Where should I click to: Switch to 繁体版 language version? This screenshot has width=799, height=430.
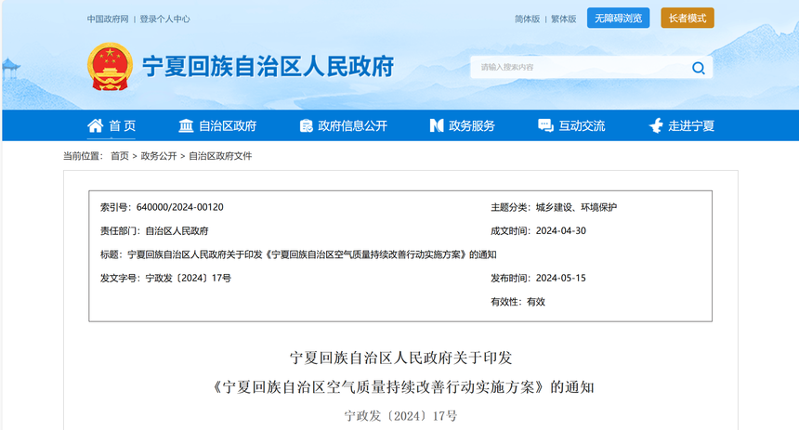point(563,19)
